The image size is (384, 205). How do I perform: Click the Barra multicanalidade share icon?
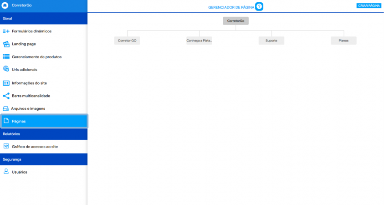6,96
